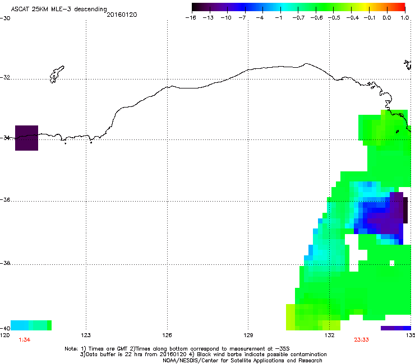Click the latitude label -36
This screenshot has height=364, width=415.
coord(5,199)
